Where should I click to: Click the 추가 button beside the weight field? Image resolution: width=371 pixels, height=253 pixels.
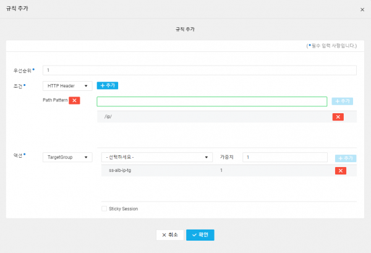346,158
